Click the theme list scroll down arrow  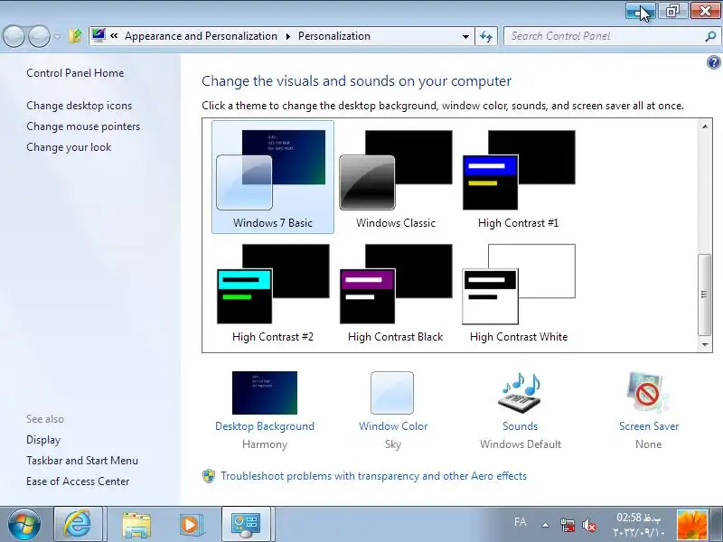coord(705,344)
